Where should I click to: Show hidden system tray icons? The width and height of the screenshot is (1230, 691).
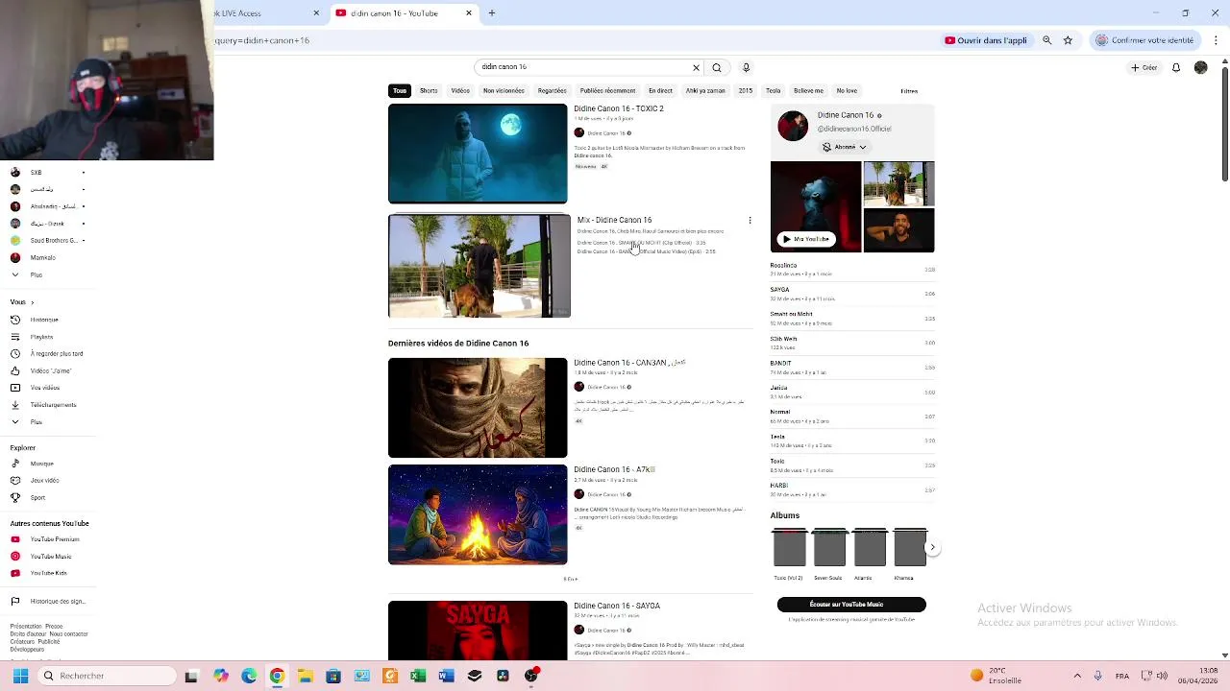tap(1077, 676)
